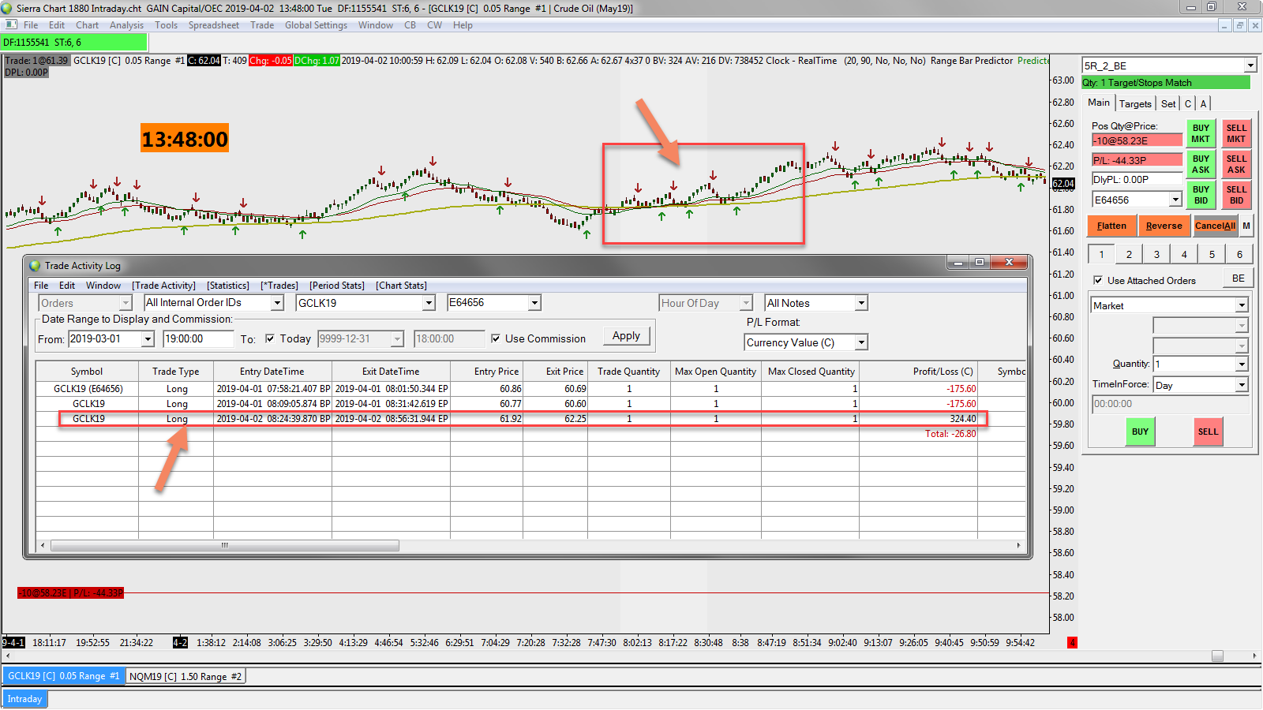Click the Trade Activity Log horizontal scrollbar thumb

(x=225, y=545)
